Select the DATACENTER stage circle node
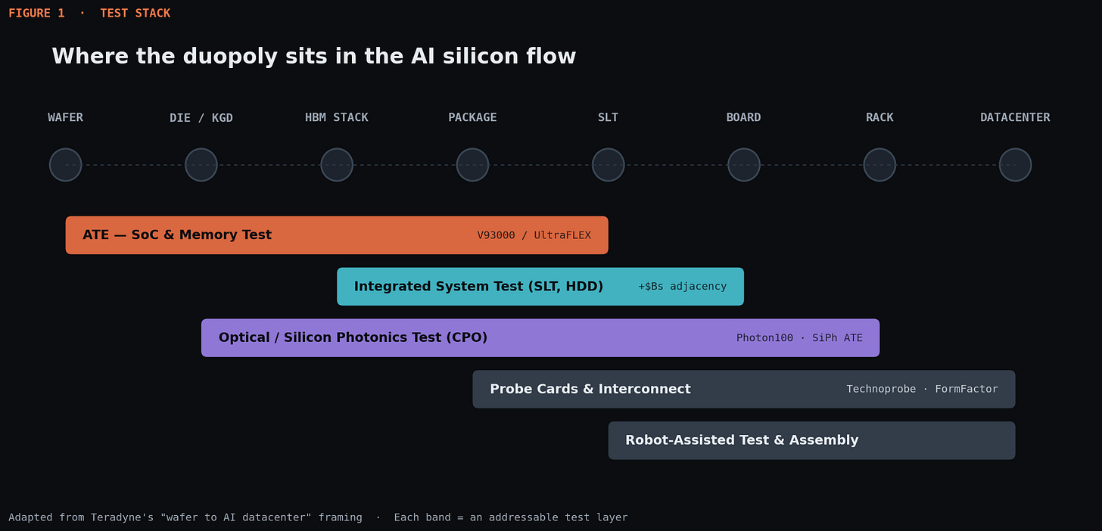1102x531 pixels. coord(1015,165)
